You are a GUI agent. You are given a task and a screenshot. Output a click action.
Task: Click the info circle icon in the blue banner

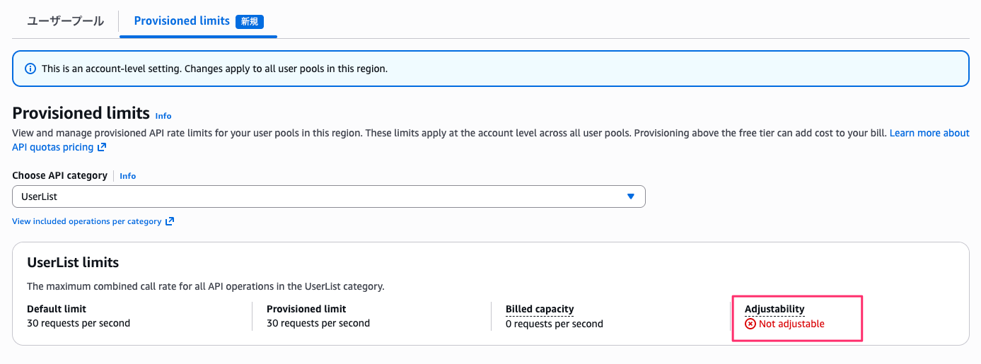click(30, 69)
